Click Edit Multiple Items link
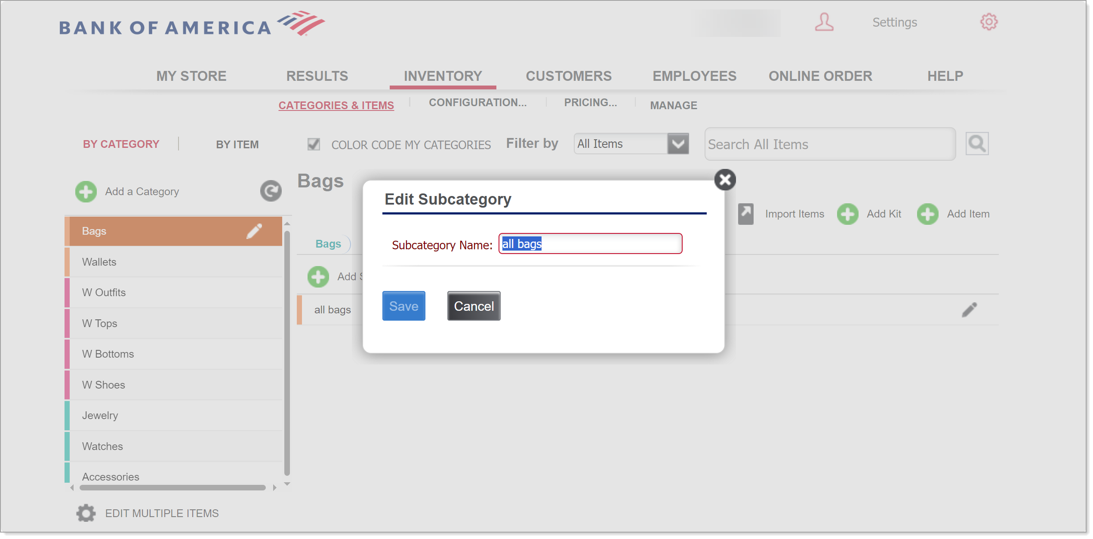Viewport: 1093px width, 539px height. pos(162,514)
